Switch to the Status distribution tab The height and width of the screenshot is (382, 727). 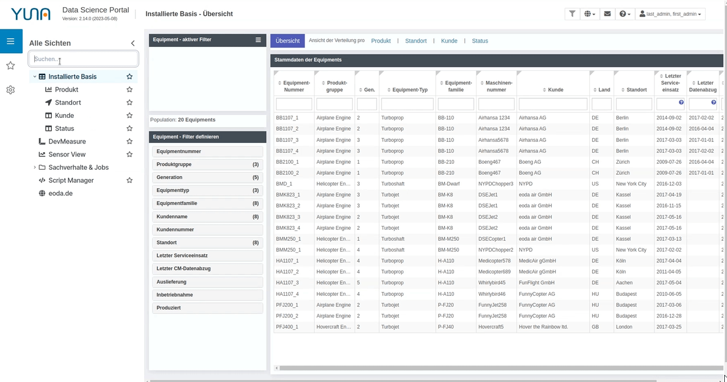480,41
